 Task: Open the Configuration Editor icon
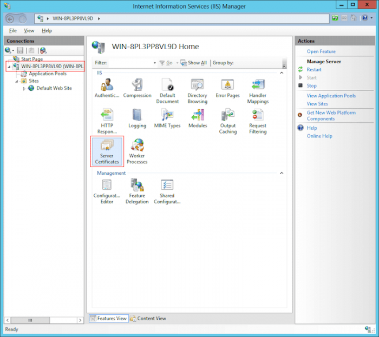click(107, 190)
